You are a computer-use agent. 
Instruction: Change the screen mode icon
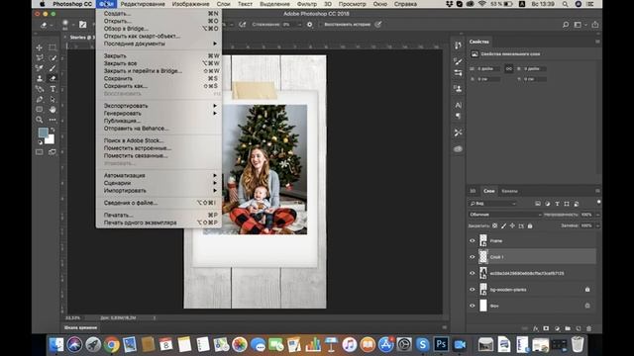53,152
